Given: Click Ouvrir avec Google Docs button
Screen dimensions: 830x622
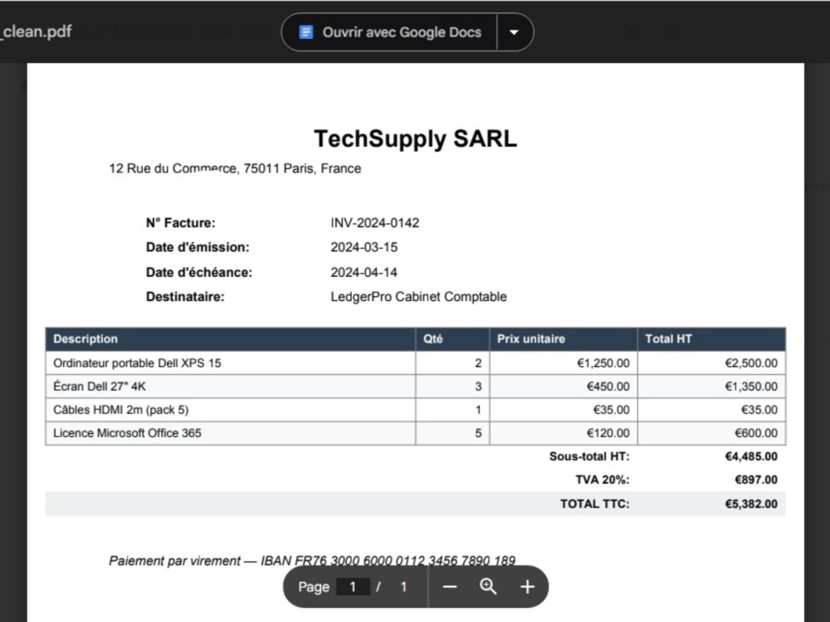Looking at the screenshot, I should pyautogui.click(x=389, y=32).
